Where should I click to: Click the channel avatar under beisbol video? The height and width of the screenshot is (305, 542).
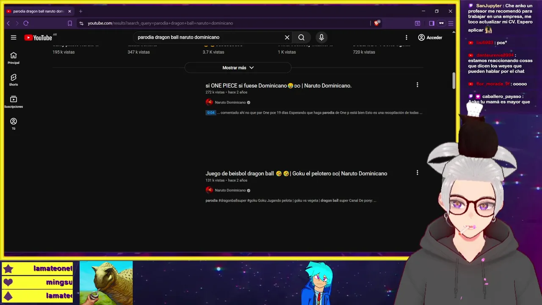tap(209, 190)
